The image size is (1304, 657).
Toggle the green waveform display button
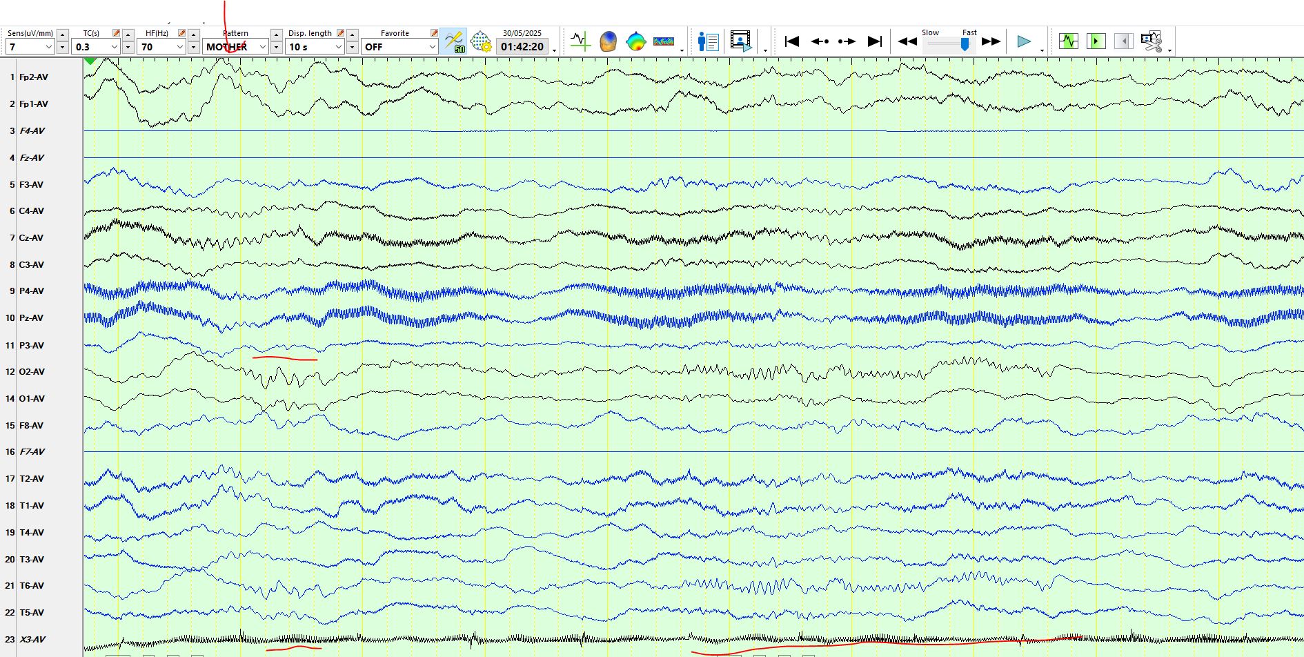(x=1068, y=41)
